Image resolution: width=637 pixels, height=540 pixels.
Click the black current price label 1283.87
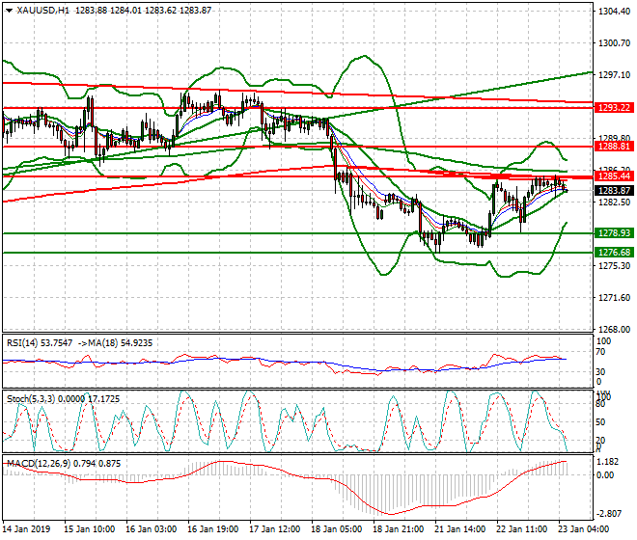614,190
